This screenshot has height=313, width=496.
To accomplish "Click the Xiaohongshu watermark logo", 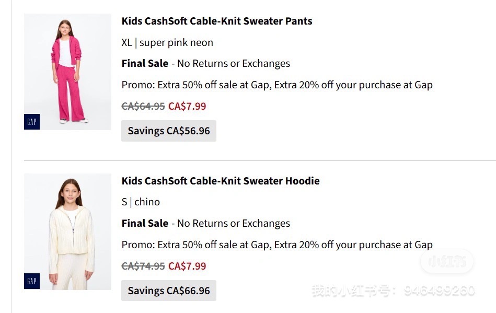I will click(x=447, y=261).
